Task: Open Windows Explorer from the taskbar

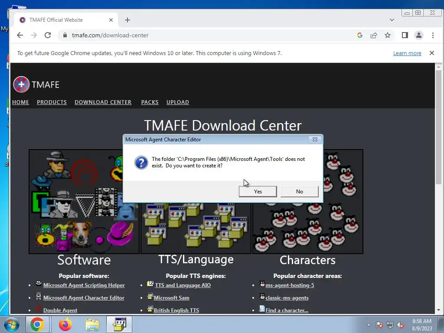Action: pos(92,324)
